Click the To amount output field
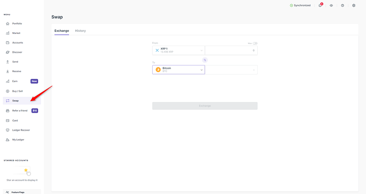 (x=231, y=70)
